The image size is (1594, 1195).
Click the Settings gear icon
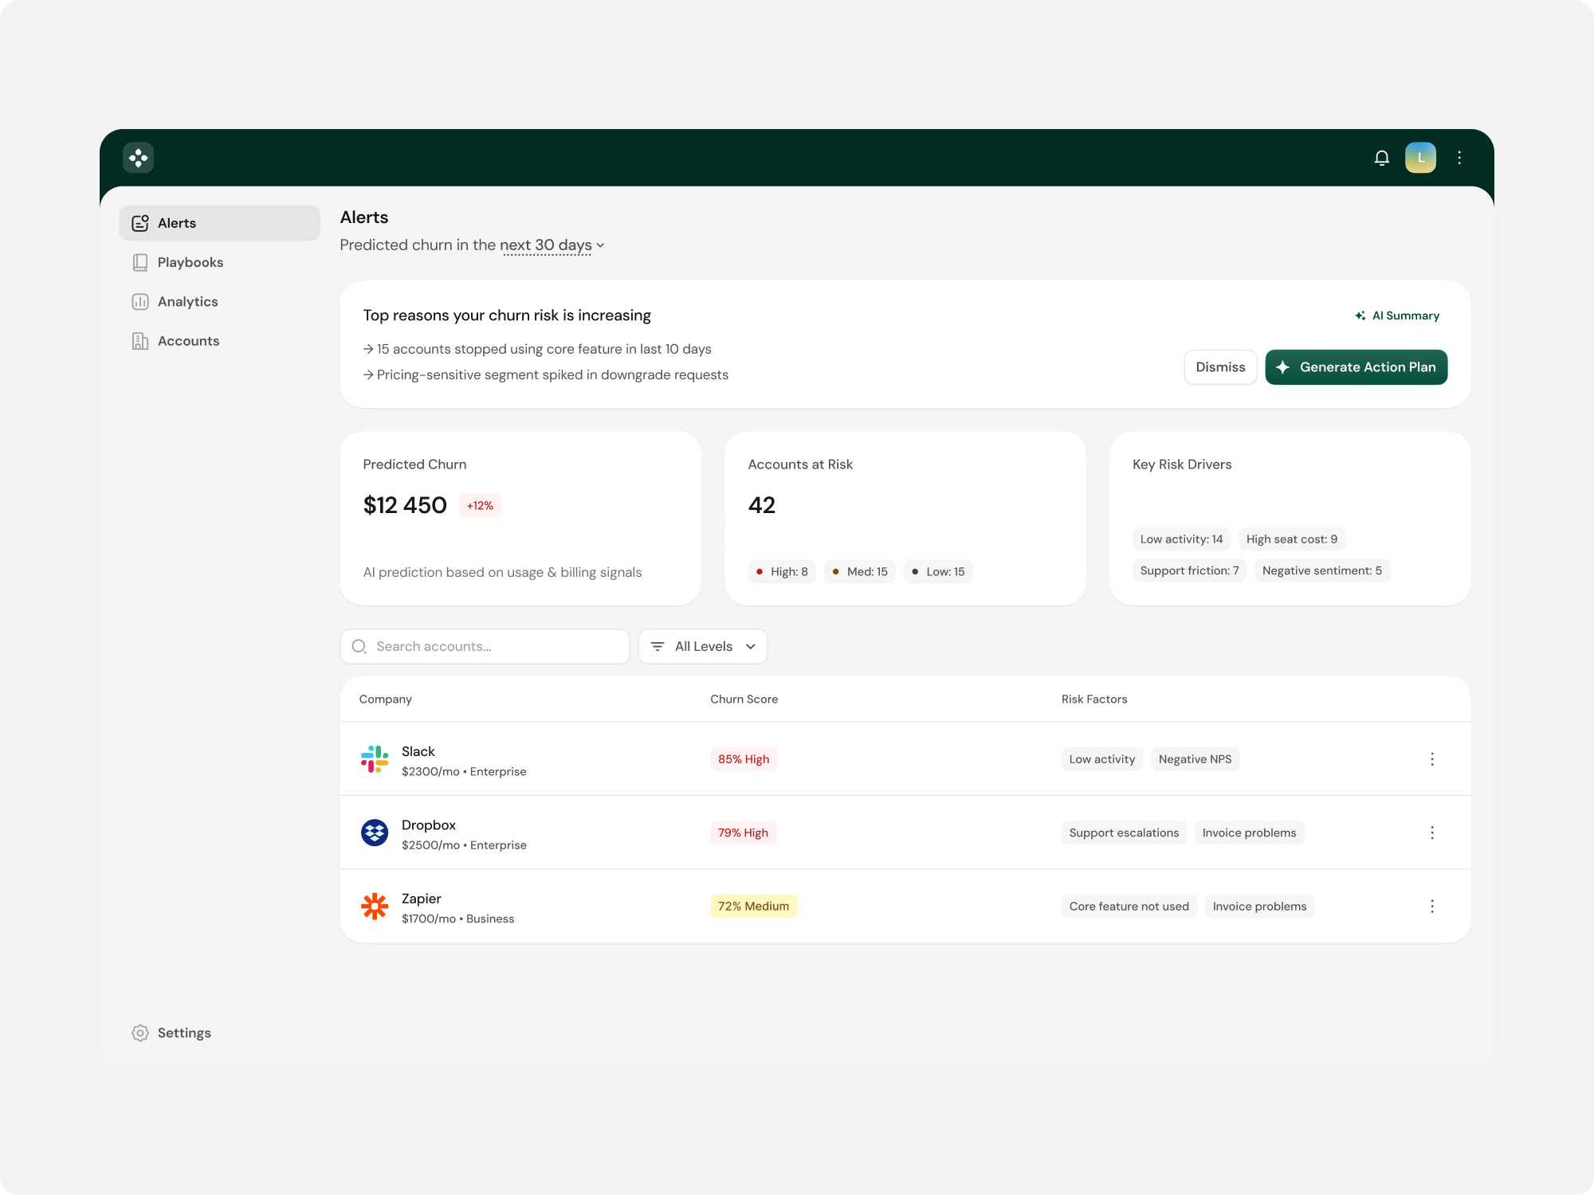click(140, 1032)
